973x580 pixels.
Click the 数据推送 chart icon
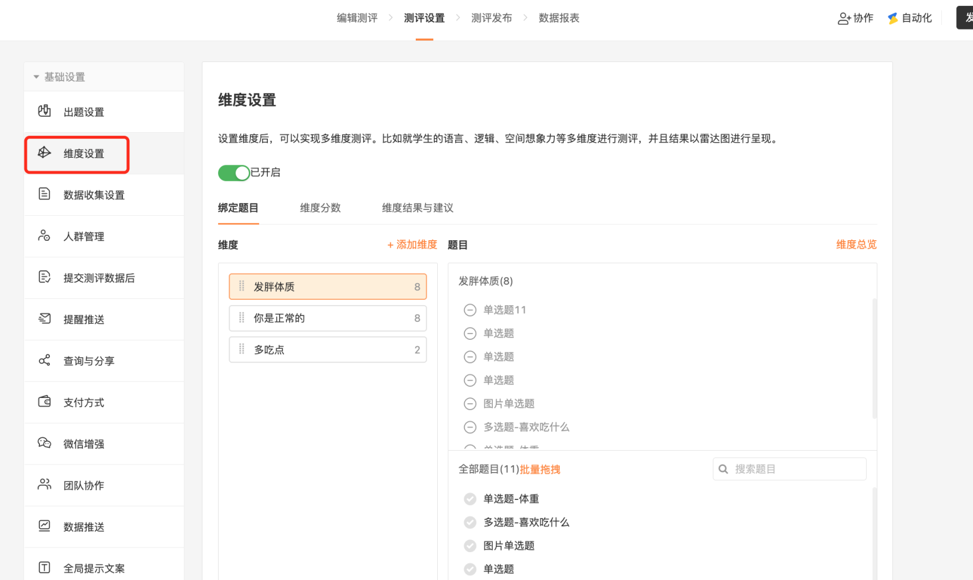coord(44,526)
